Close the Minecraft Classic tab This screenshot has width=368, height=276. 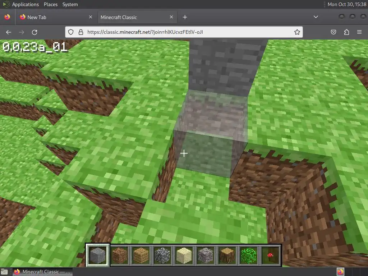pos(171,17)
